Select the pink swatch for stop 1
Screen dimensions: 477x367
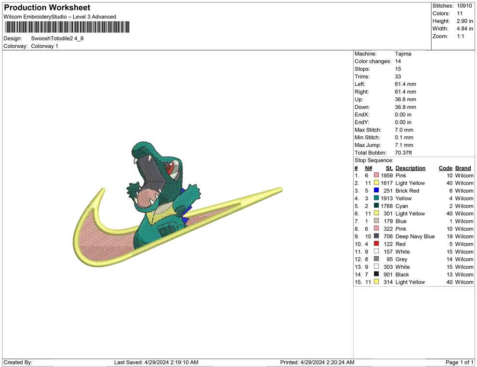click(376, 175)
